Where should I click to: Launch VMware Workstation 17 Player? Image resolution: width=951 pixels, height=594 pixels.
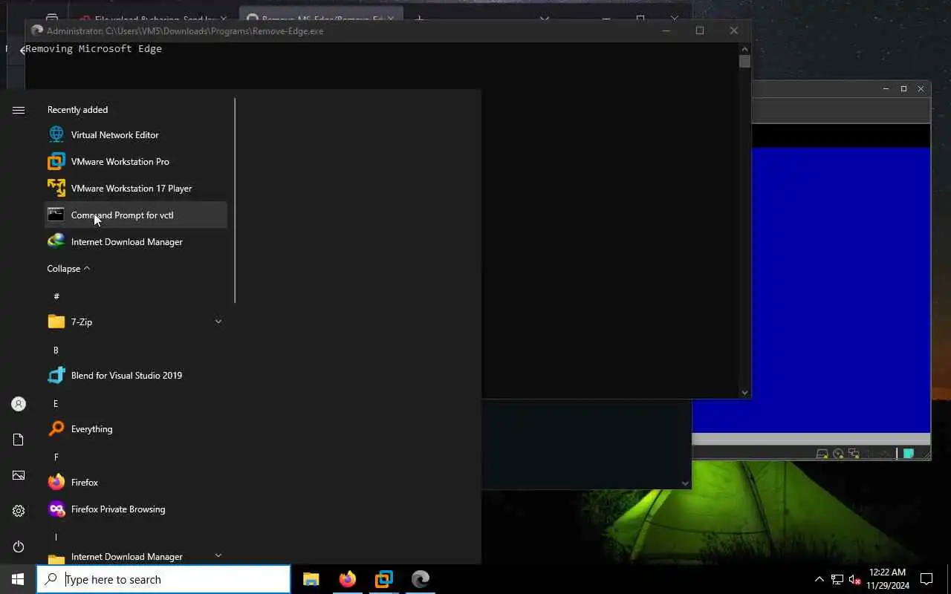point(135,189)
